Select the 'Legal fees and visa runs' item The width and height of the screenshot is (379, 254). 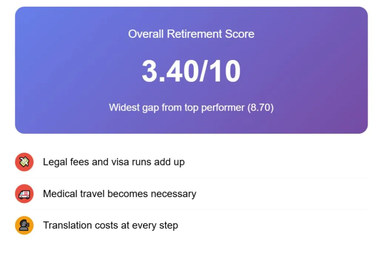[114, 162]
